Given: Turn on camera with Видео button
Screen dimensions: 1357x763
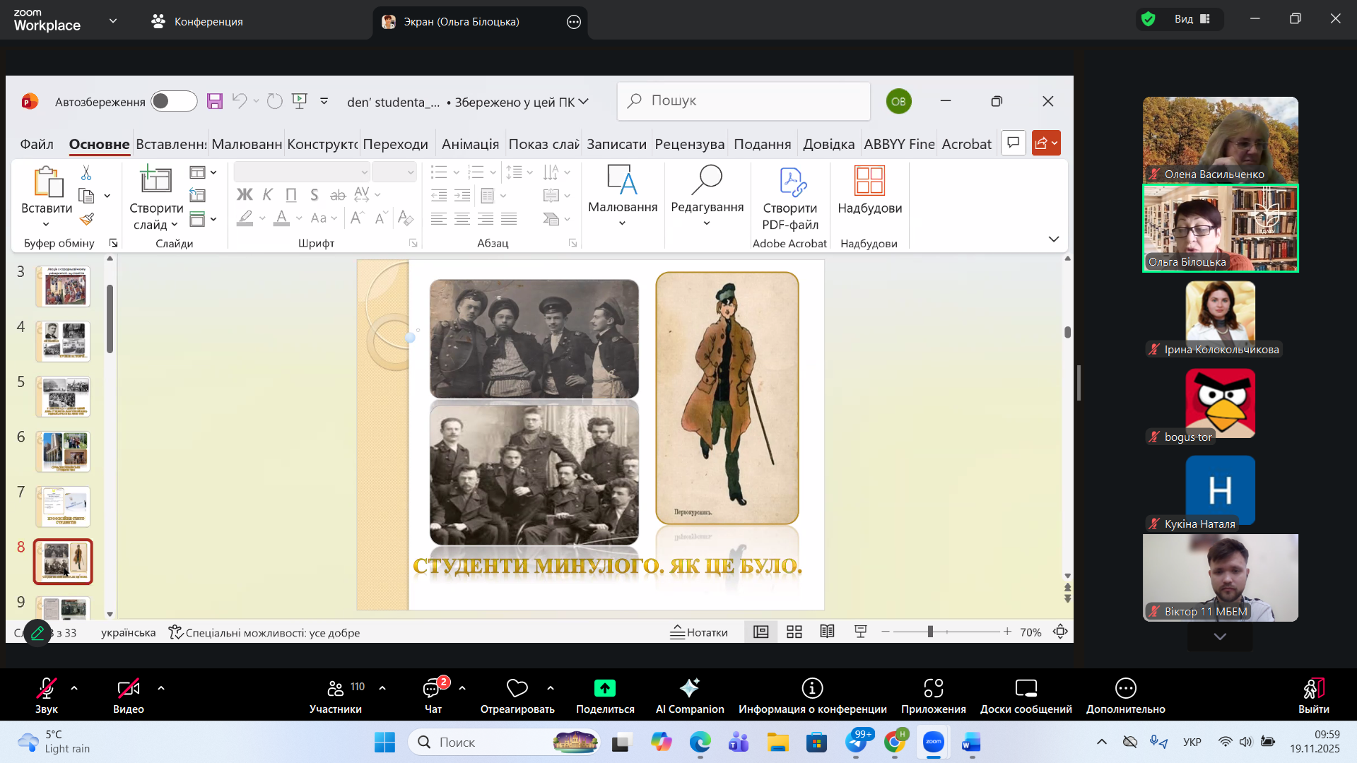Looking at the screenshot, I should pyautogui.click(x=129, y=695).
